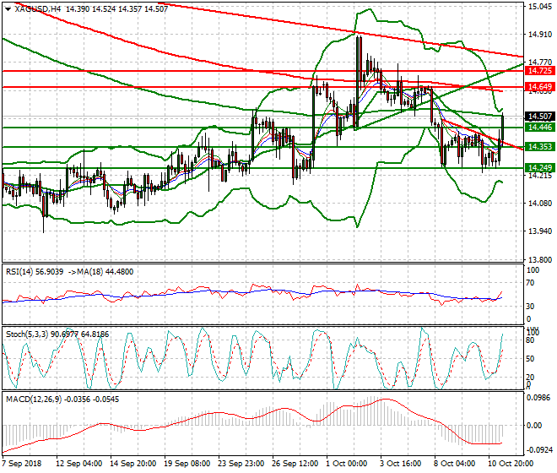Click the 3 Oct 16:00 time label
This screenshot has width=557, height=473.
[401, 464]
